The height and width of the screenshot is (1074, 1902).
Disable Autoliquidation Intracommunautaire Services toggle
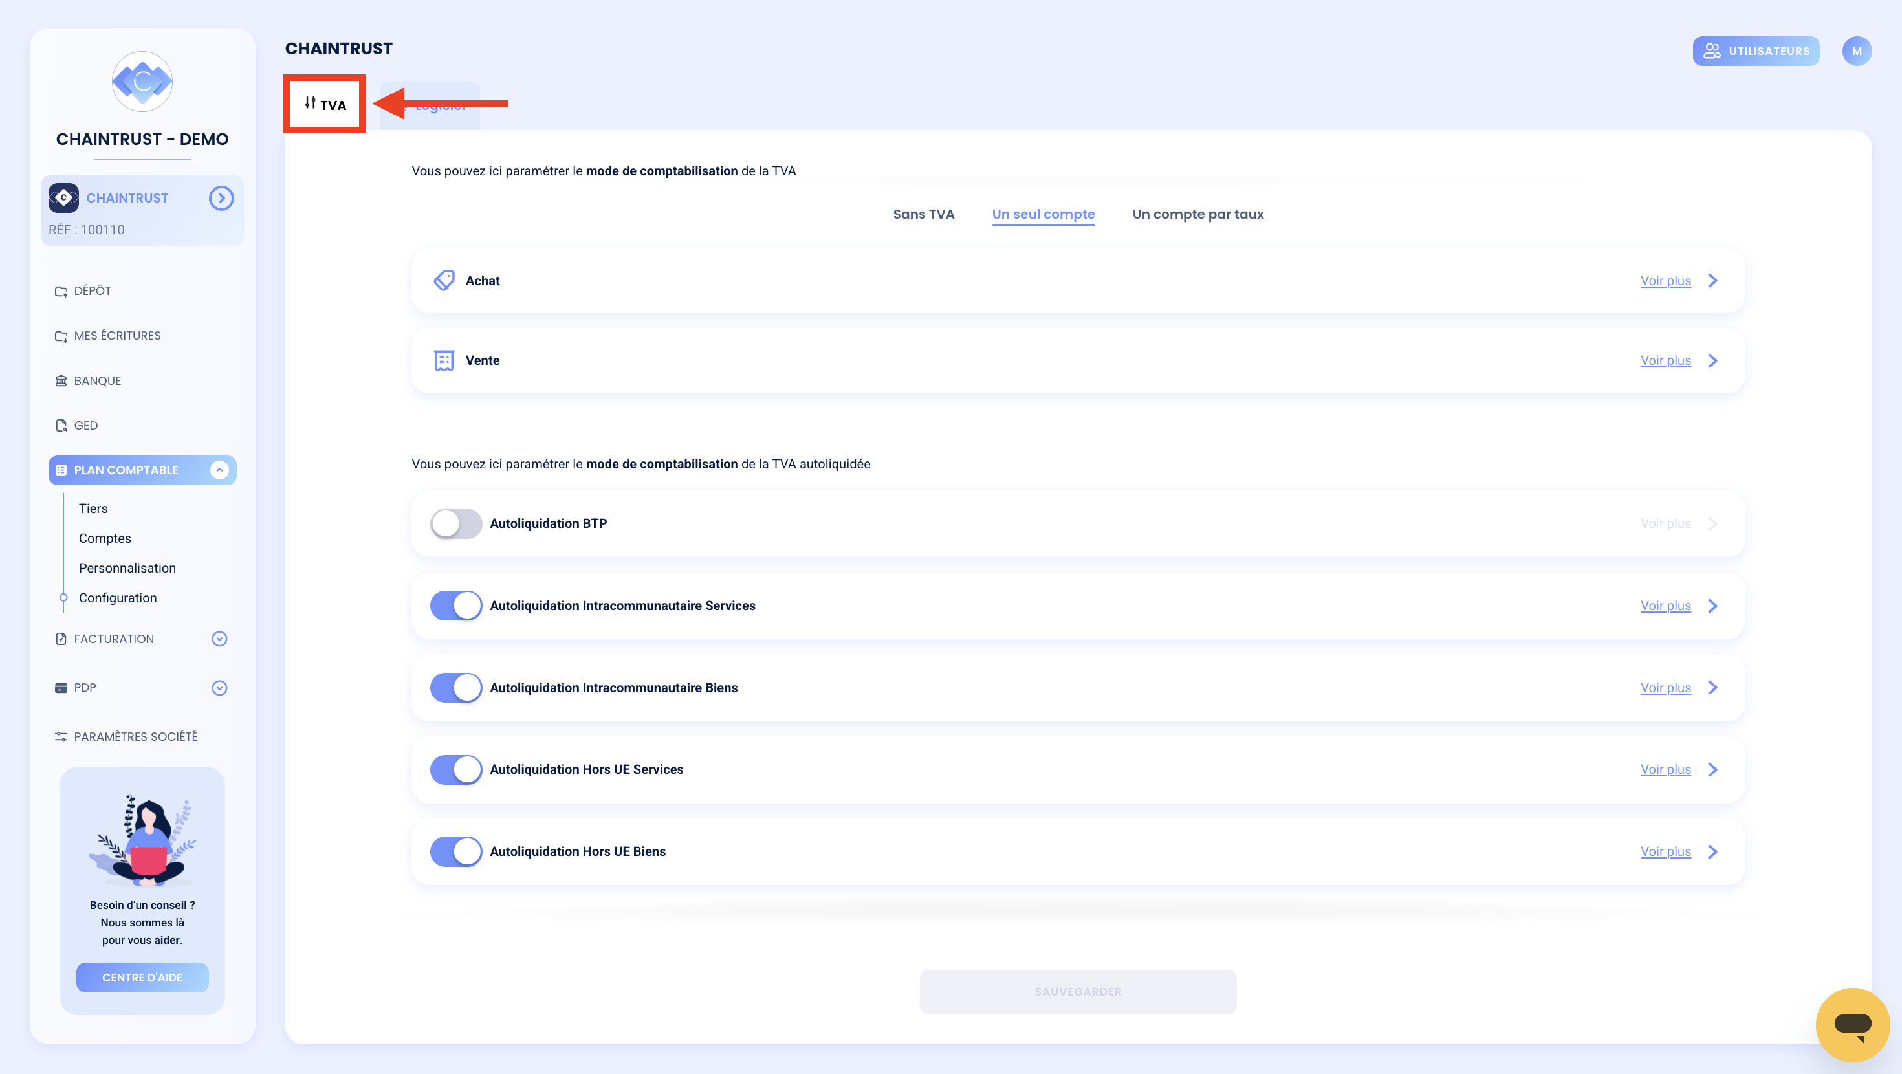(x=456, y=606)
